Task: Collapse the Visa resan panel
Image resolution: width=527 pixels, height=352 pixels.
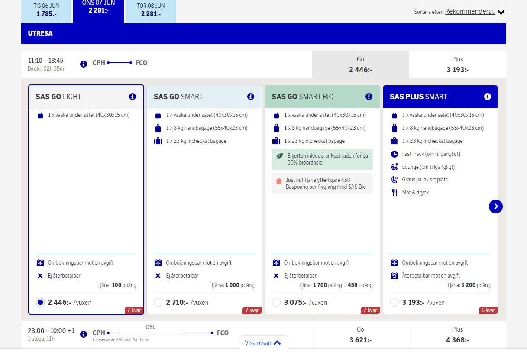Action: coord(263,343)
